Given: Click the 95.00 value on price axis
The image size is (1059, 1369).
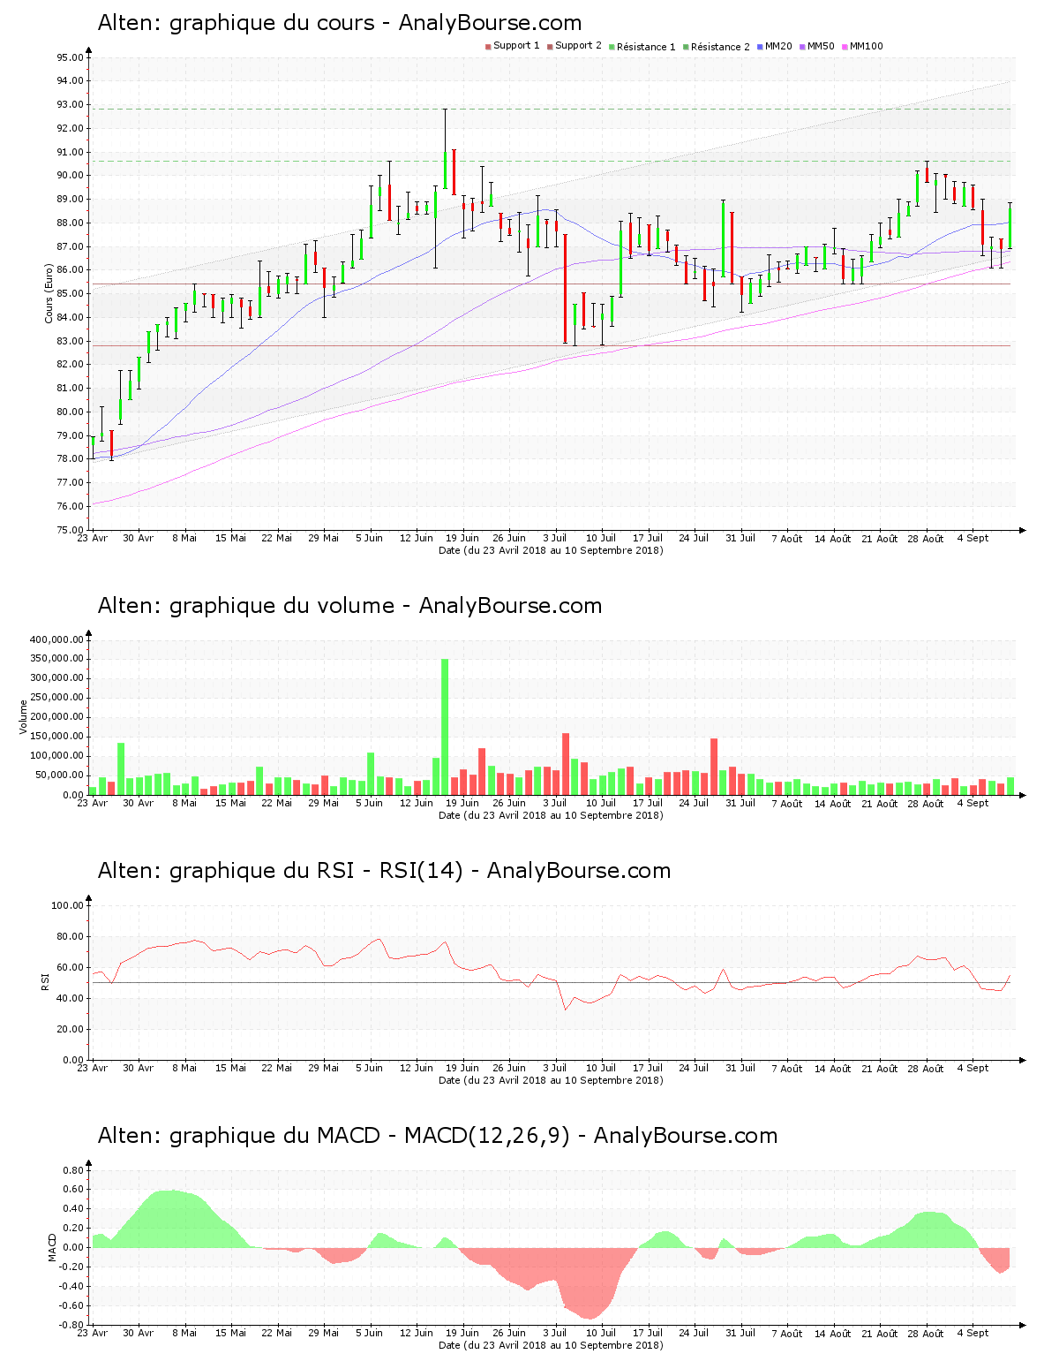Looking at the screenshot, I should pyautogui.click(x=70, y=57).
